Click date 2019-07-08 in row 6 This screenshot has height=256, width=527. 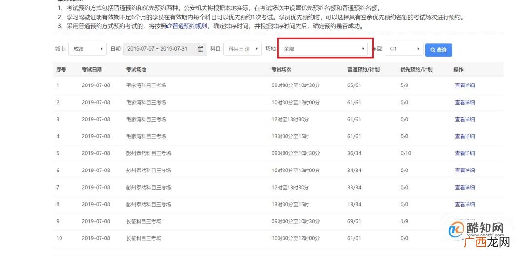[x=96, y=170]
